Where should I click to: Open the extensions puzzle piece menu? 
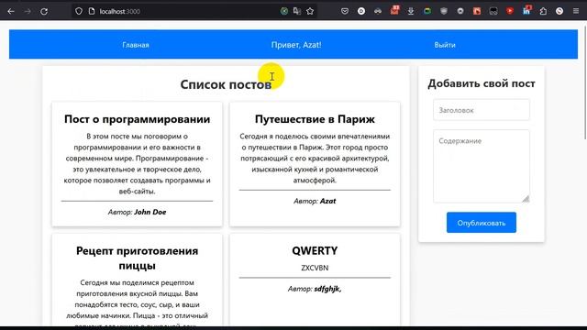click(x=543, y=11)
